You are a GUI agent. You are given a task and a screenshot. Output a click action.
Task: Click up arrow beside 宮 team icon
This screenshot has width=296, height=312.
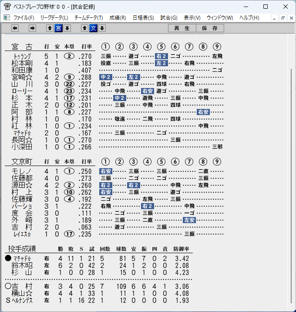(50, 28)
